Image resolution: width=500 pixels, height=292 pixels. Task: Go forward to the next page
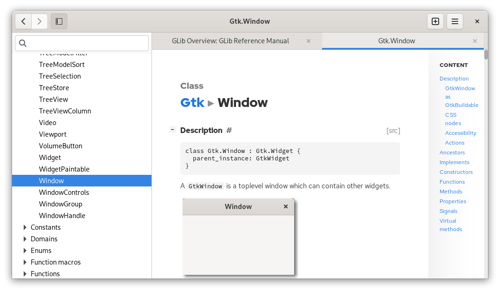[39, 21]
